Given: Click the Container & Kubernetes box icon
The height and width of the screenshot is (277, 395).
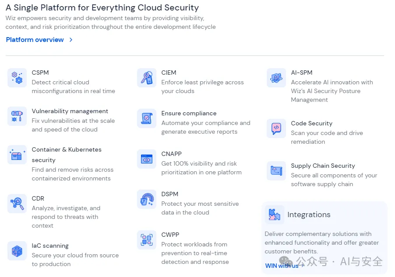Looking at the screenshot, I should pyautogui.click(x=17, y=155).
